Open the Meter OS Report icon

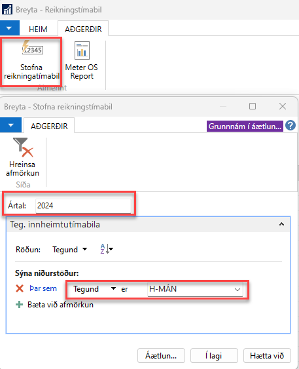[x=82, y=50]
